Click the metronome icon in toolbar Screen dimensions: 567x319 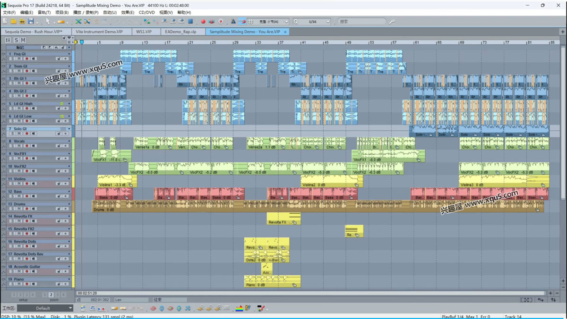click(x=233, y=21)
